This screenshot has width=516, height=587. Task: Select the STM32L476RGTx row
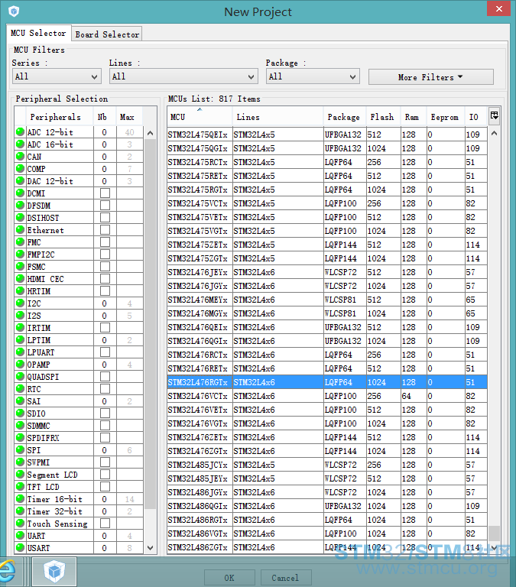click(x=327, y=382)
